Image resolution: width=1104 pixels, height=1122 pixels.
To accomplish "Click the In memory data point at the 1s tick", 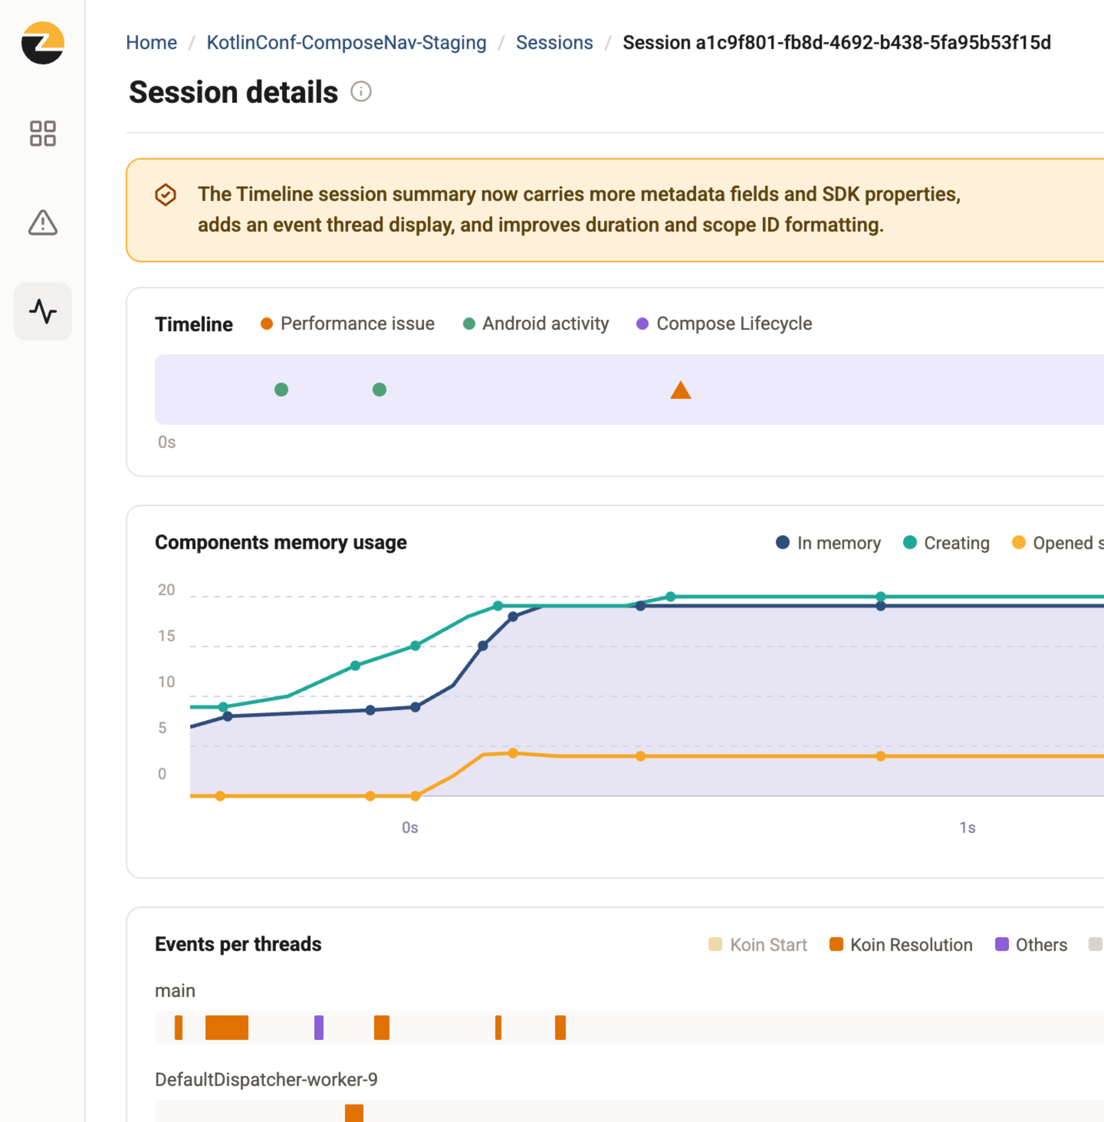I will tap(881, 606).
